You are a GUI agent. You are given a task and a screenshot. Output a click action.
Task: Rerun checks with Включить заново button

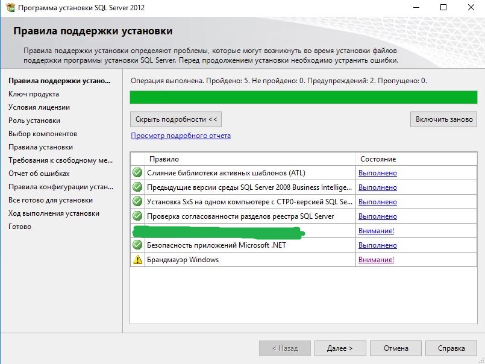(444, 119)
